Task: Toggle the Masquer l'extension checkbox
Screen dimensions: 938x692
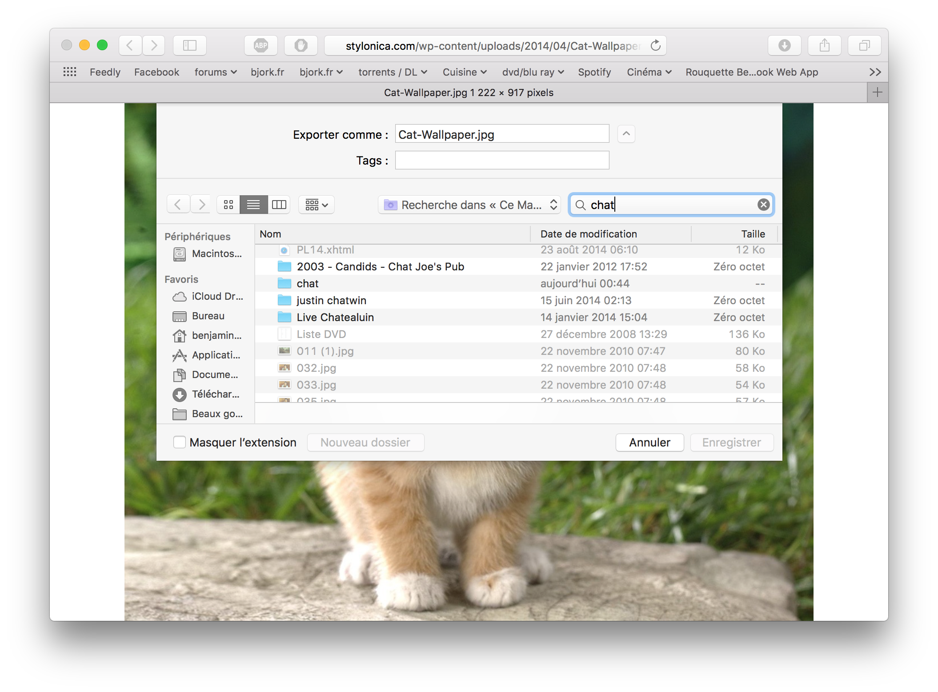Action: [180, 442]
